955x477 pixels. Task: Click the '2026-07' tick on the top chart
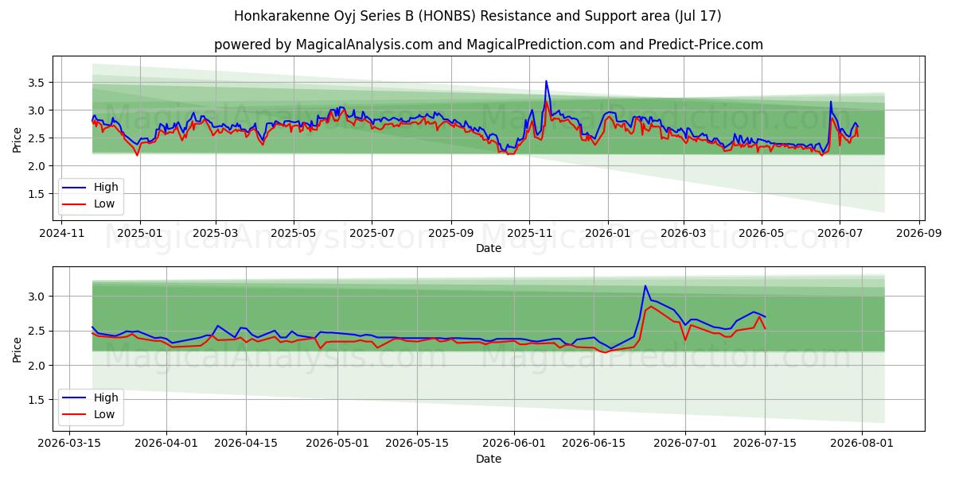[x=839, y=233]
